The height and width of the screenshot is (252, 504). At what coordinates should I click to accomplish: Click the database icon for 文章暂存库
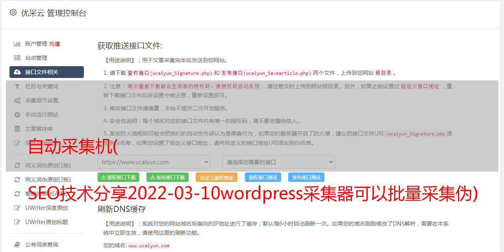[x=17, y=129]
